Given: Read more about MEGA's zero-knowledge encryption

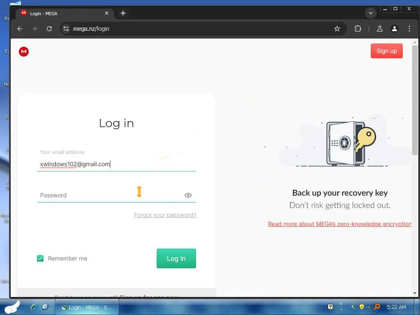Looking at the screenshot, I should (340, 224).
